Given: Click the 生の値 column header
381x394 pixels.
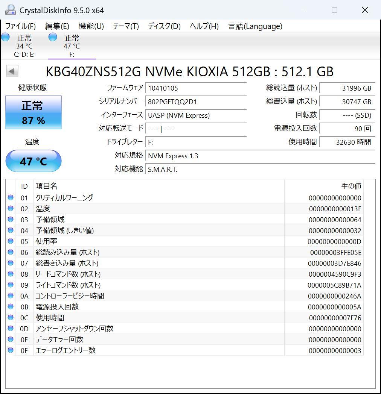Looking at the screenshot, I should coord(324,186).
